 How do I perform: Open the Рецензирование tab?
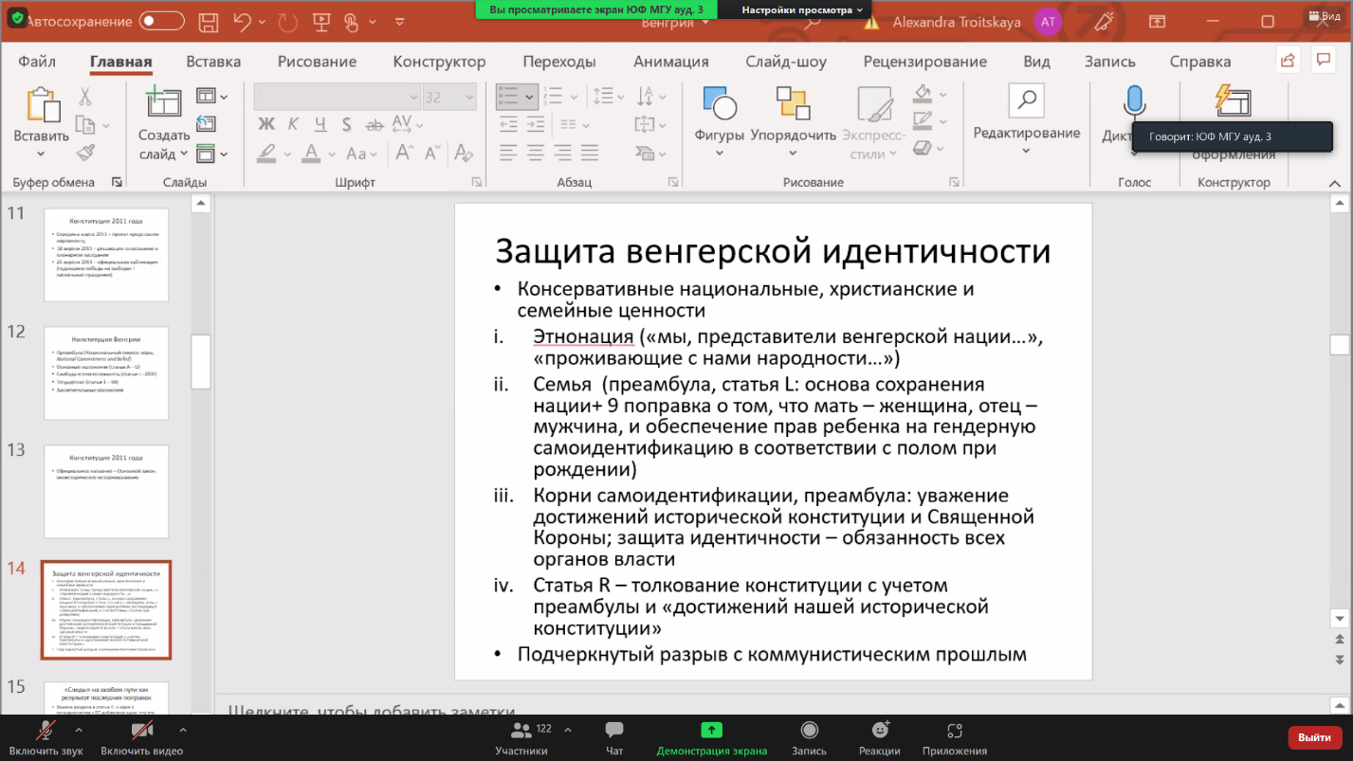coord(924,62)
